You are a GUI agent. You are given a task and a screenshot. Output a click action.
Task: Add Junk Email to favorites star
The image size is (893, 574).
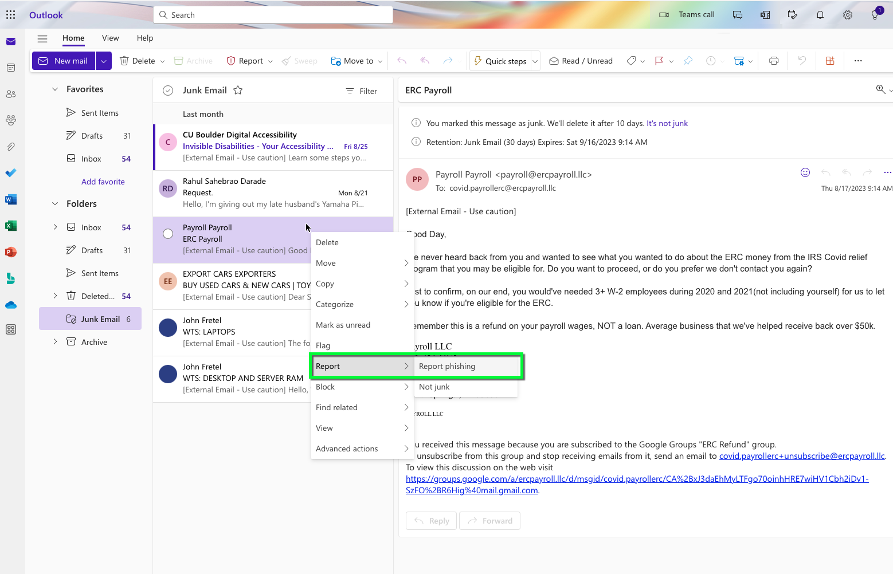point(238,90)
